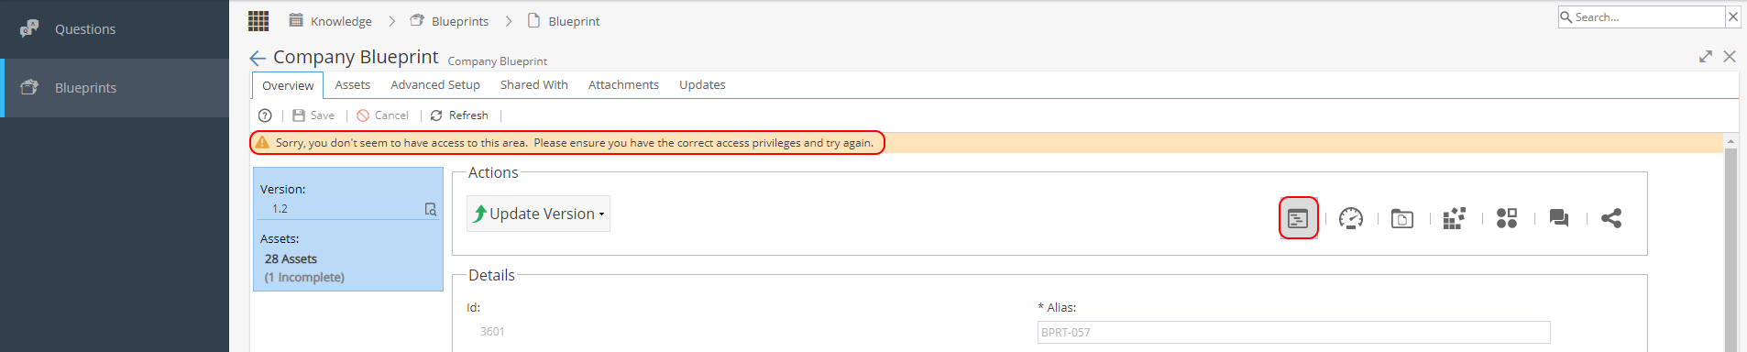
Task: Click the help question mark icon
Action: [265, 115]
